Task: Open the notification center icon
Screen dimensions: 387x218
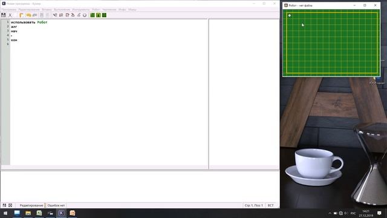Action: click(379, 213)
